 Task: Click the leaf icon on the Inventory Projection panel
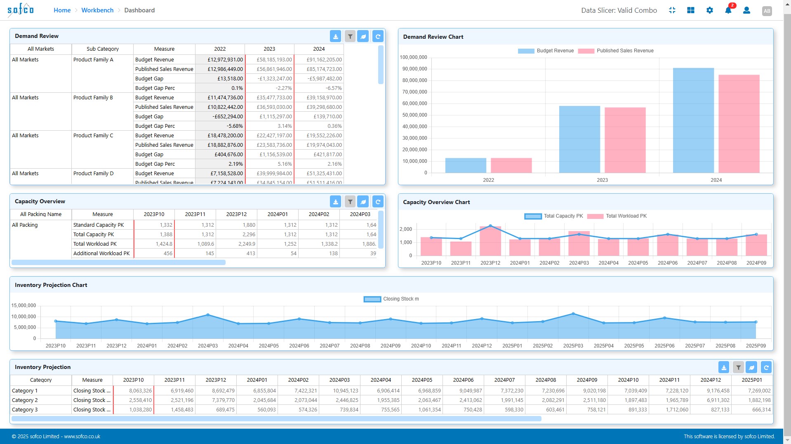click(751, 367)
